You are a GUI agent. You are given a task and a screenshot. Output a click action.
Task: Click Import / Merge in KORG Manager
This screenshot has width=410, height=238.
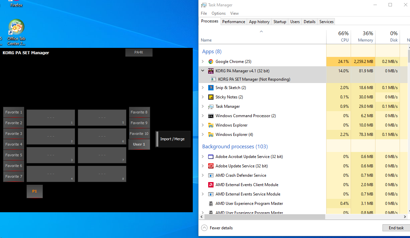pos(173,139)
